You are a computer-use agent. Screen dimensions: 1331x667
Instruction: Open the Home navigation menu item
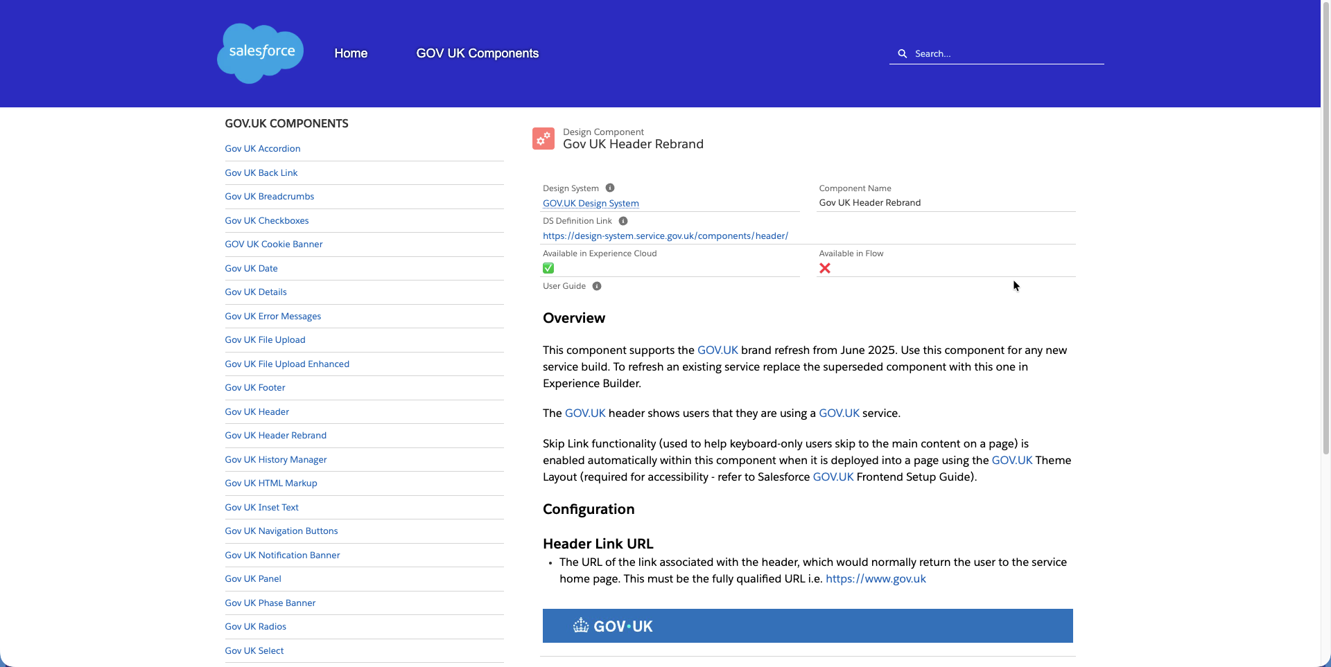click(351, 53)
